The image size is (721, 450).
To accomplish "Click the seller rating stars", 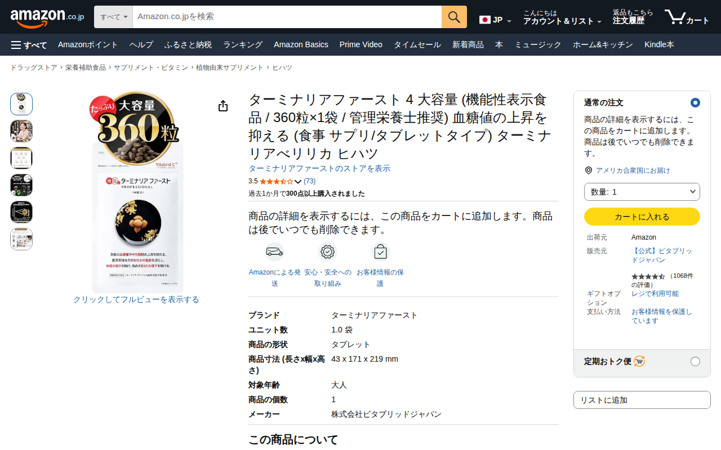I will (648, 276).
